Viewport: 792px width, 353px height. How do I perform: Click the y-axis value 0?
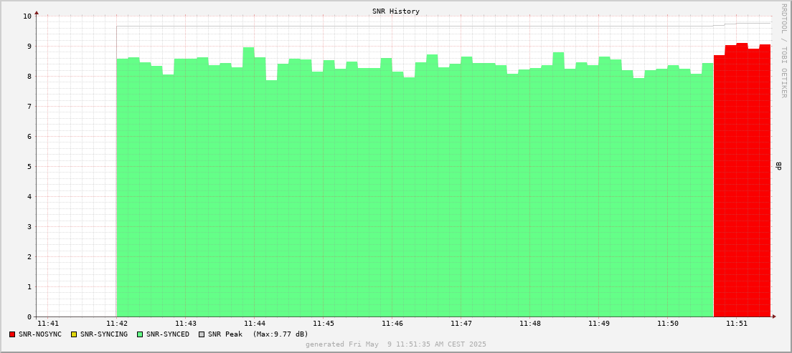(29, 317)
